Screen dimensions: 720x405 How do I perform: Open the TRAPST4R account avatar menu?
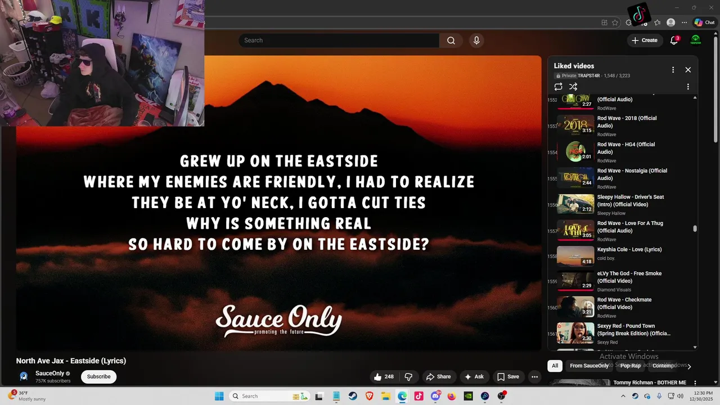pyautogui.click(x=696, y=40)
